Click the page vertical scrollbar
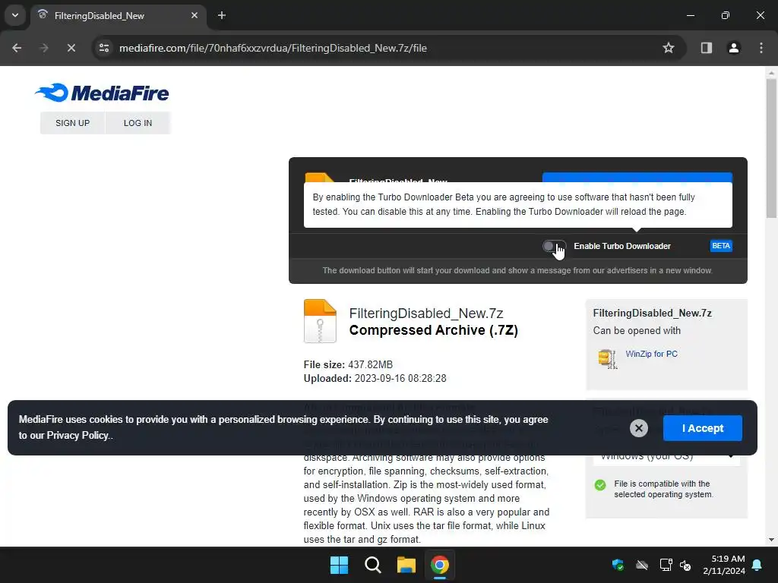 (x=771, y=148)
